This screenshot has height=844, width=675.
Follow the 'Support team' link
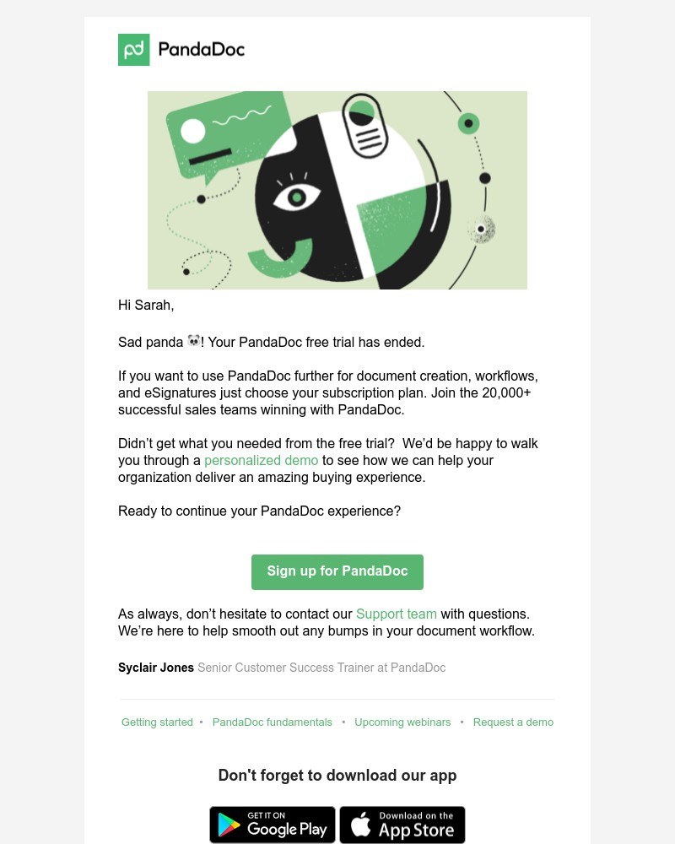pos(397,614)
